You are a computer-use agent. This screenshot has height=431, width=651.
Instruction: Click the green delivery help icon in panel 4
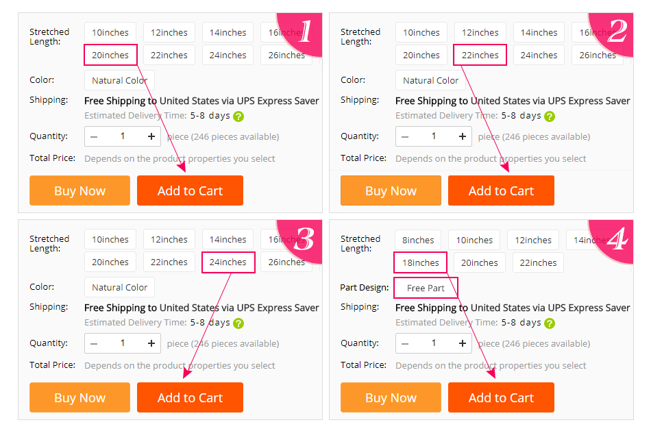click(550, 323)
